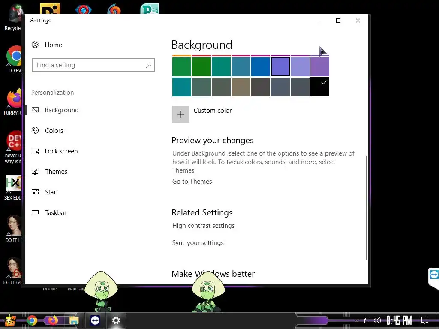Click the Settings window vertical scrollbar
The height and width of the screenshot is (329, 439).
(x=367, y=208)
